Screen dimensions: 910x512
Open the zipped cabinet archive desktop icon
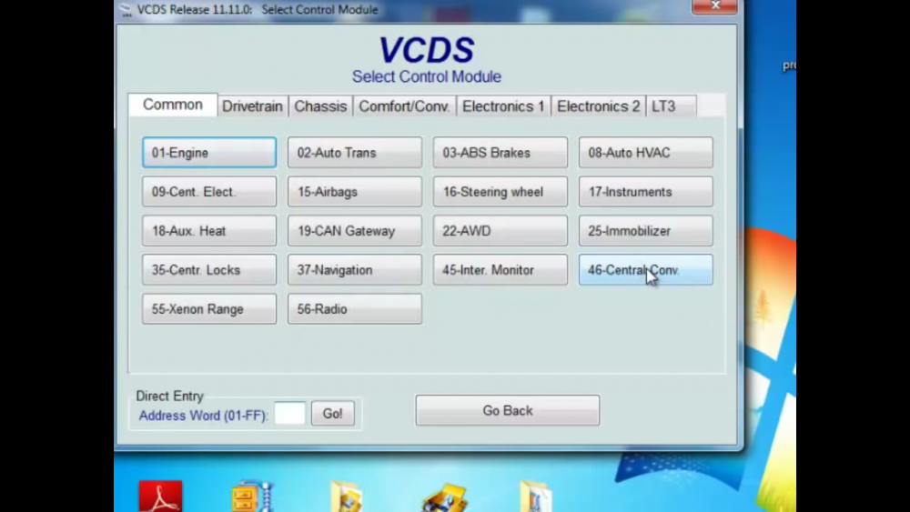click(x=251, y=497)
